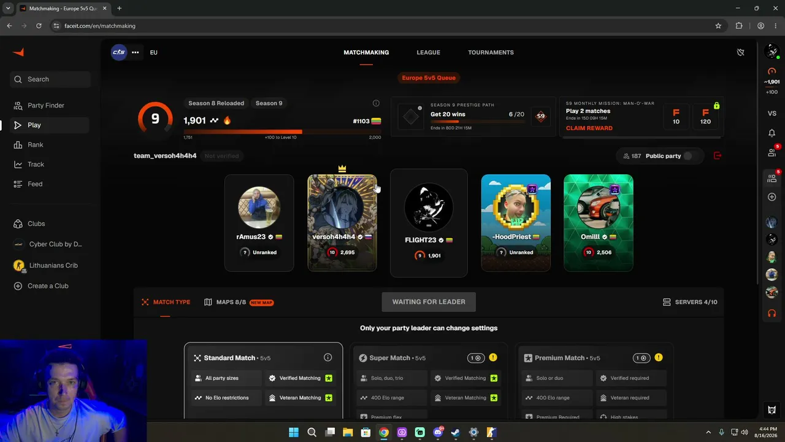Click the 120 FACEIT points reward

[x=705, y=117]
